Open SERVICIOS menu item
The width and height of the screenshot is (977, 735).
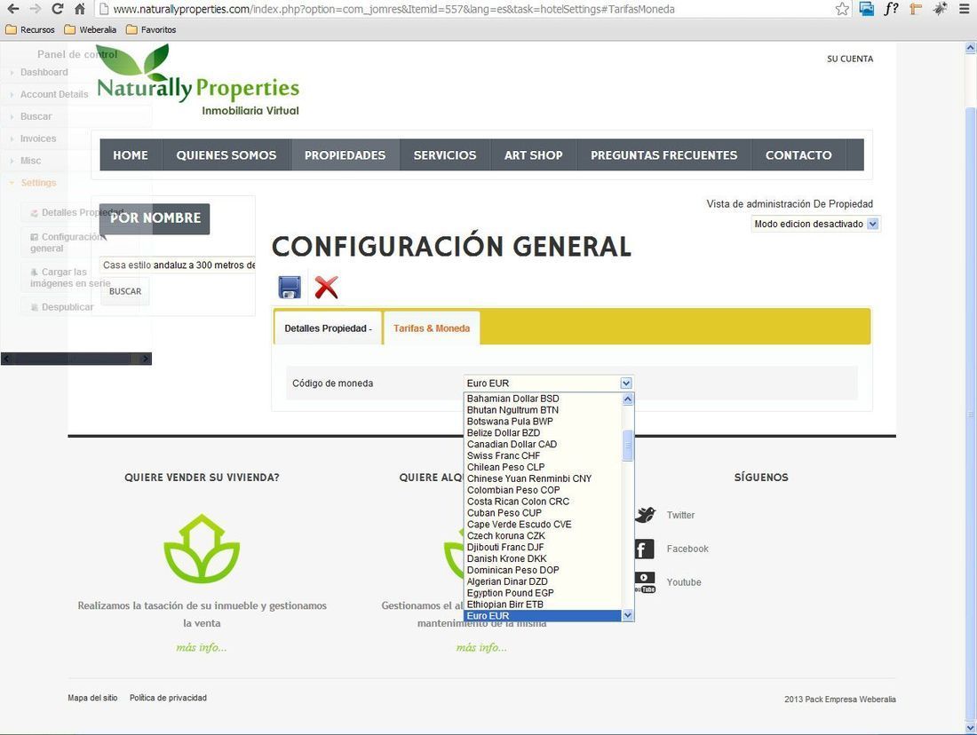445,155
